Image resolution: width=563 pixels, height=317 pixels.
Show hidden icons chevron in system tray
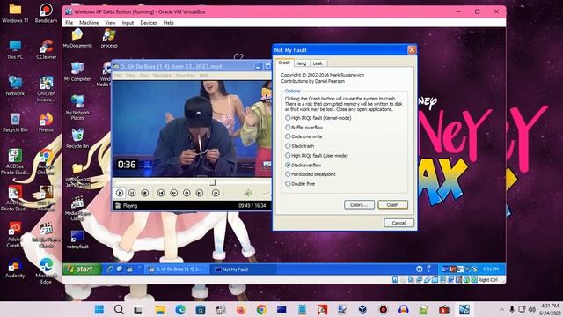pyautogui.click(x=501, y=309)
